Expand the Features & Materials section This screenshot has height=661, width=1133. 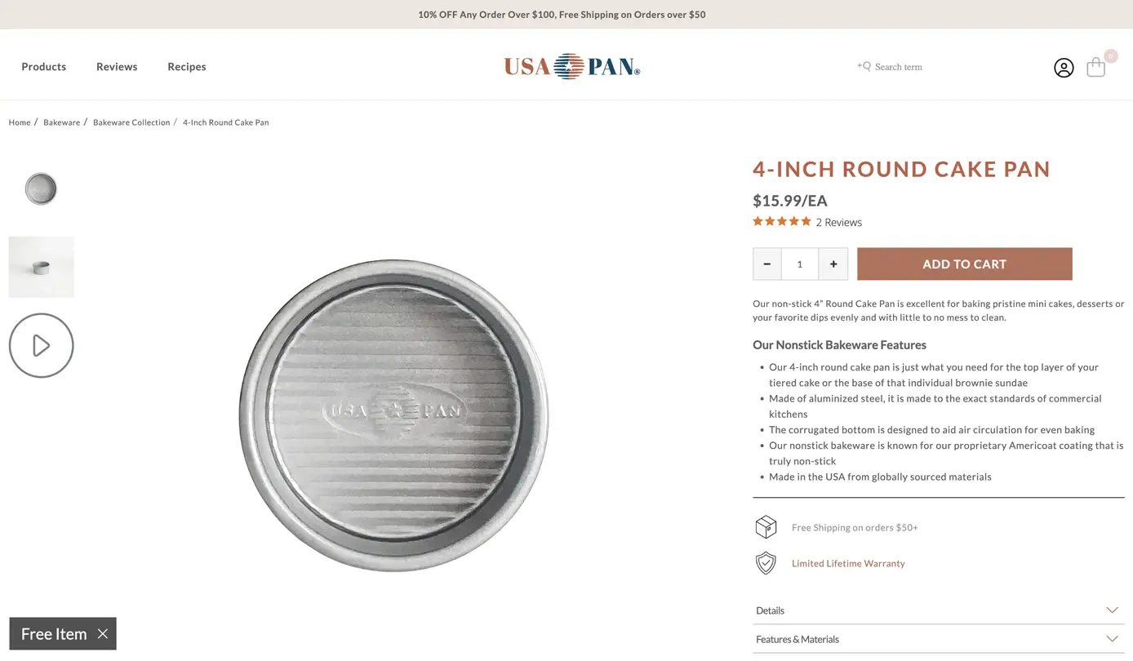[x=938, y=639]
